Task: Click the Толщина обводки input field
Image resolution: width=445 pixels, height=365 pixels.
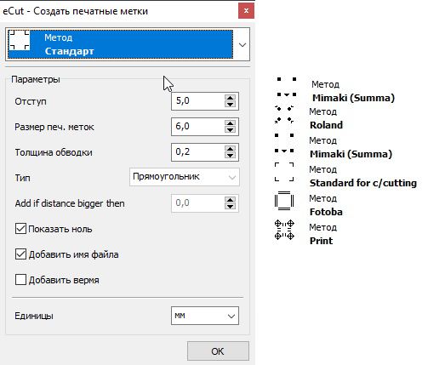Action: 197,151
